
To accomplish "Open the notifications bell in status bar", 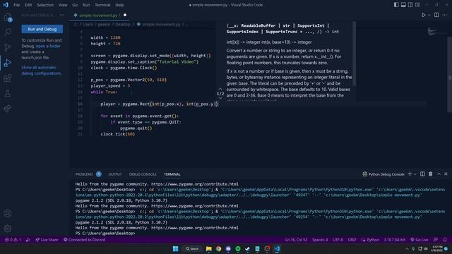I will 445,240.
